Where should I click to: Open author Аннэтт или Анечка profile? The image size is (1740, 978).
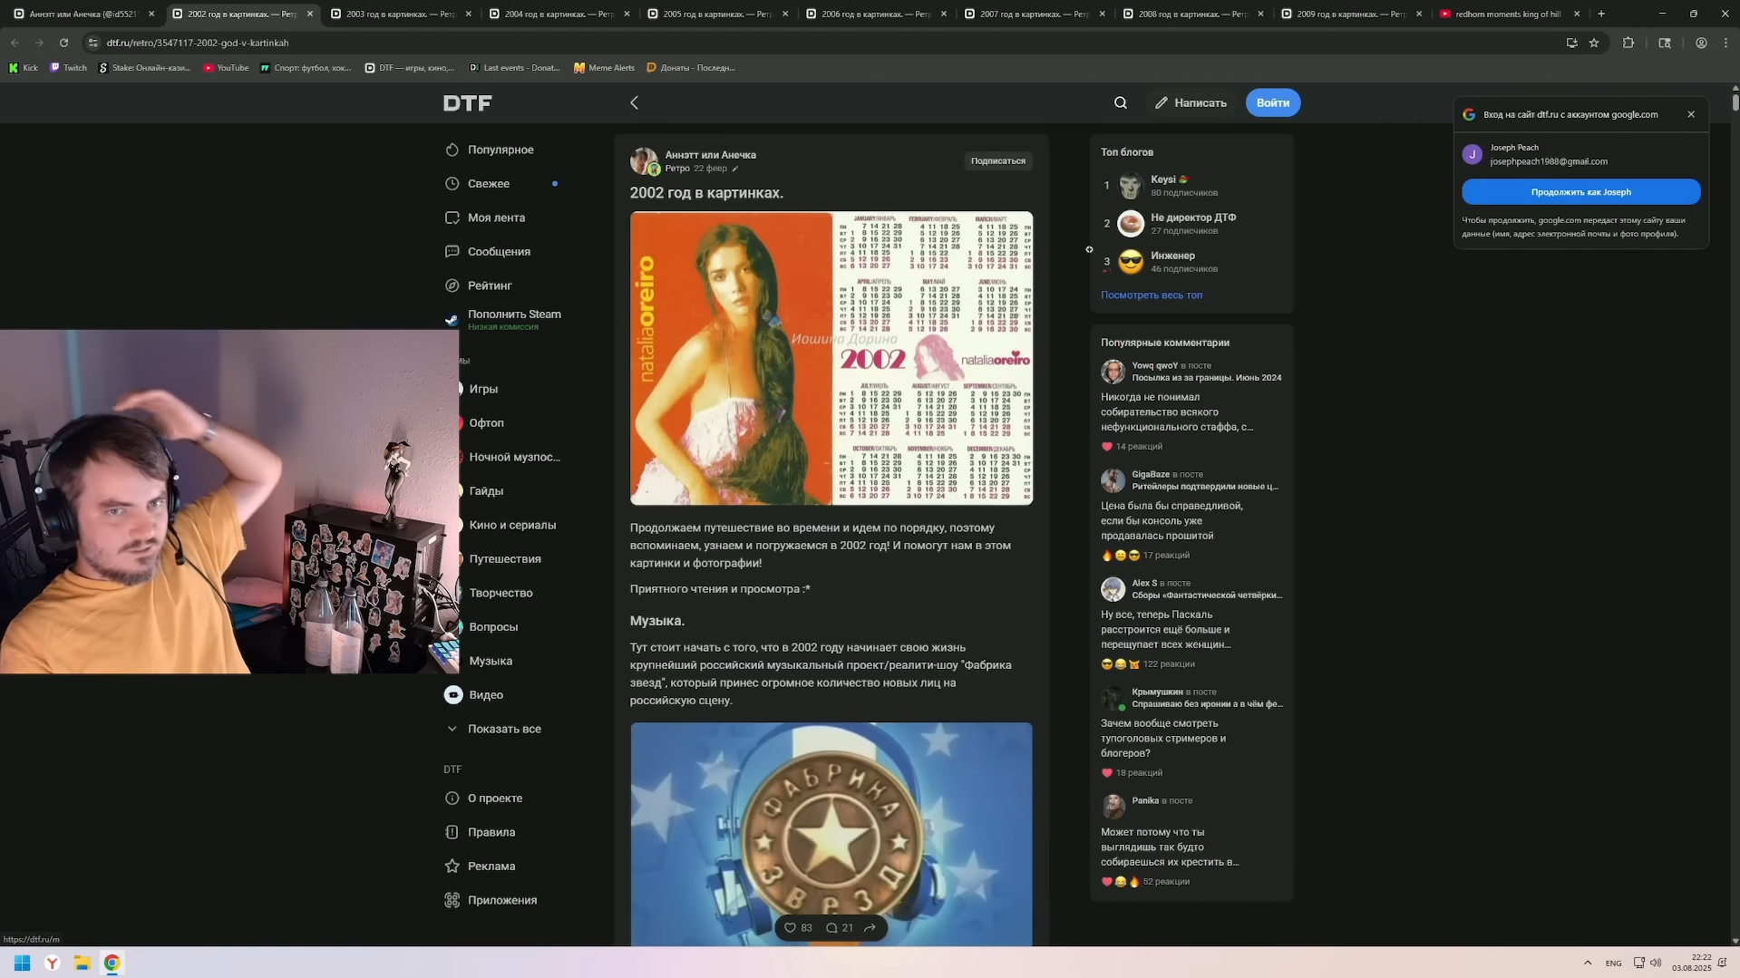click(710, 155)
